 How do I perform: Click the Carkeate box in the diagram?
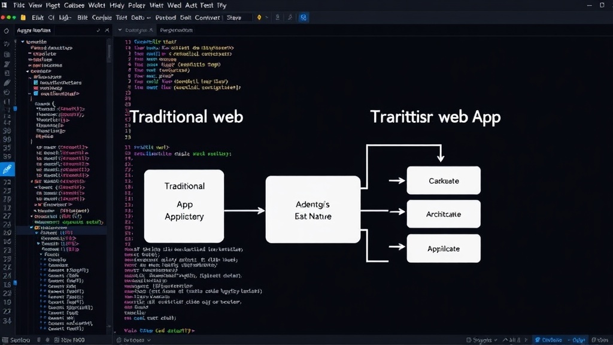444,180
